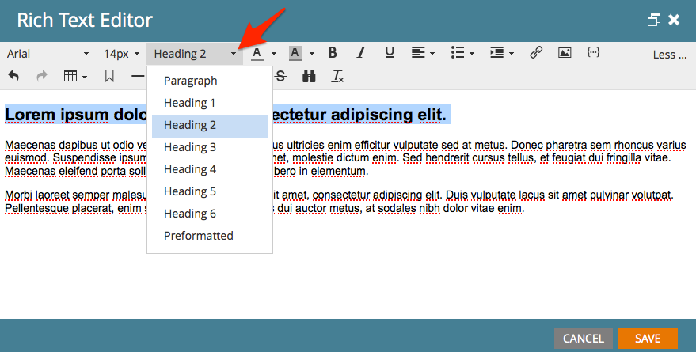Open the Arial font family dropdown

(x=48, y=54)
